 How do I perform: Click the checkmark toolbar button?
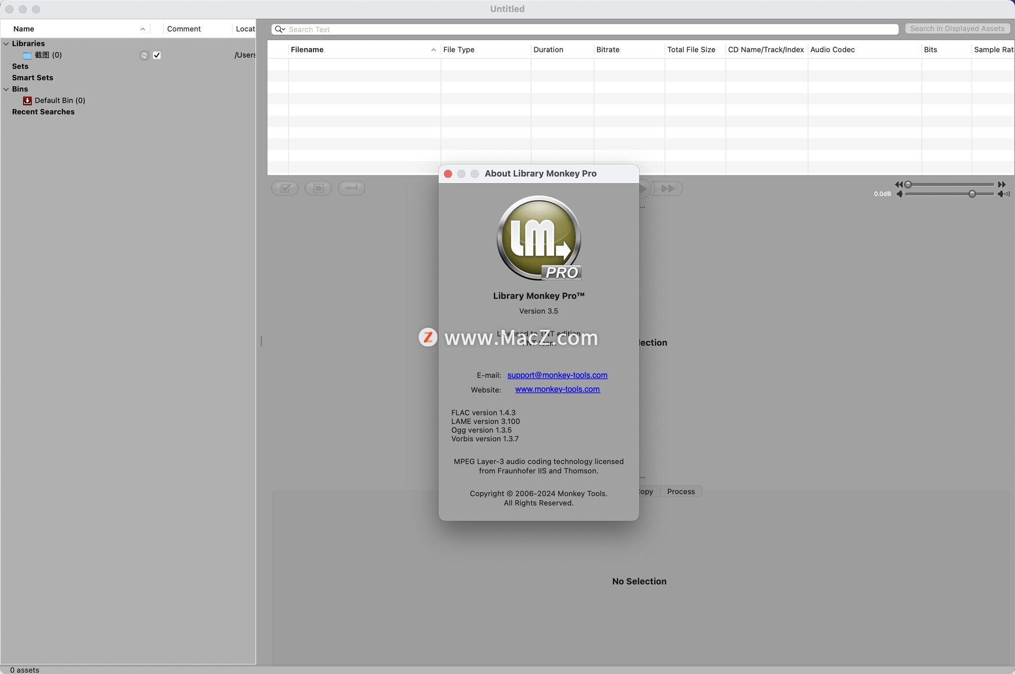coord(285,188)
